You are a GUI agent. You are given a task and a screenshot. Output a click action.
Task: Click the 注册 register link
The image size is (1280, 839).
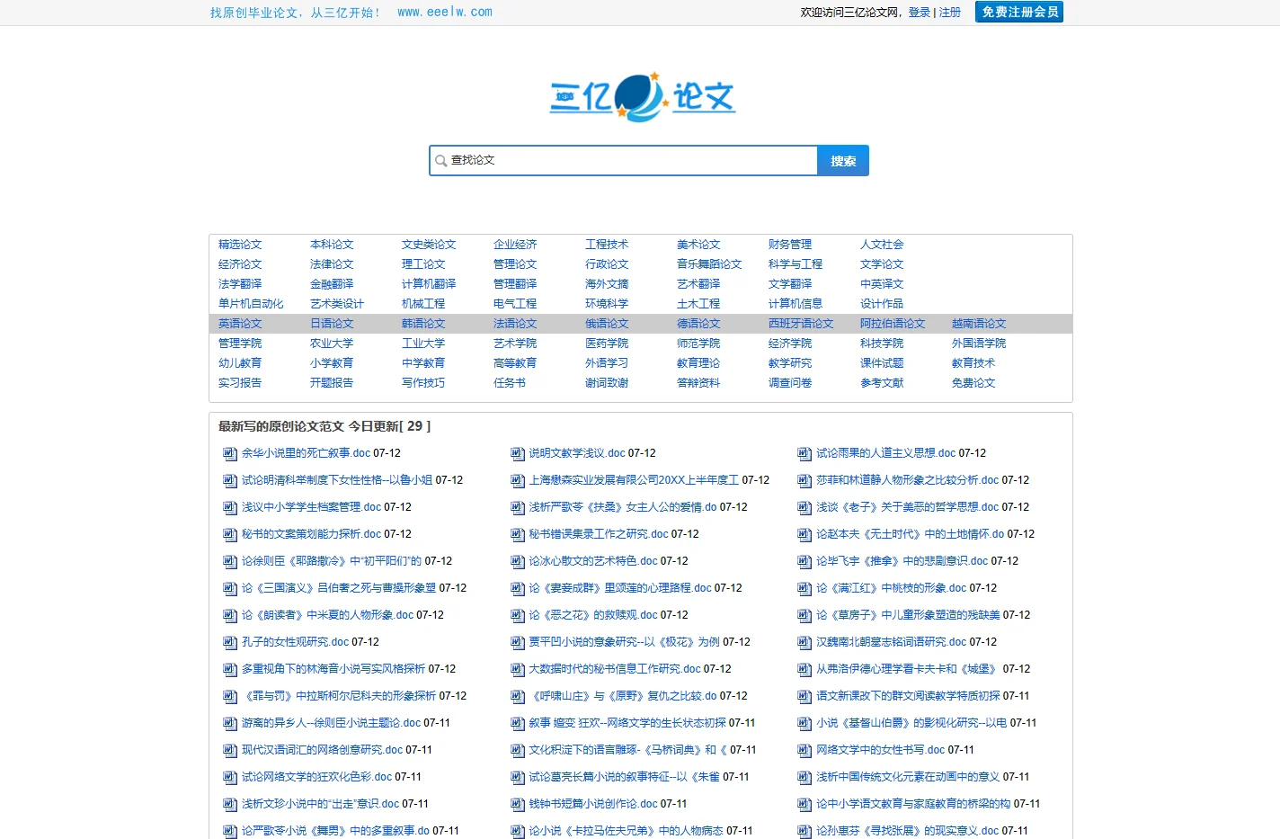coord(950,13)
